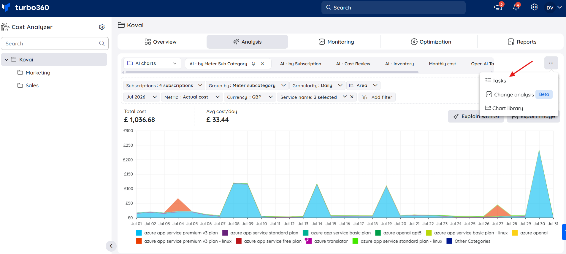This screenshot has height=254, width=566.
Task: Open the AI - Inventory view
Action: [x=399, y=64]
